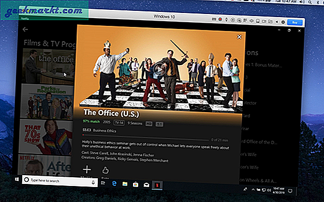Click '97% match' text

[91, 121]
